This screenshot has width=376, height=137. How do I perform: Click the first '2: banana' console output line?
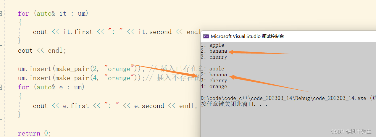214,51
